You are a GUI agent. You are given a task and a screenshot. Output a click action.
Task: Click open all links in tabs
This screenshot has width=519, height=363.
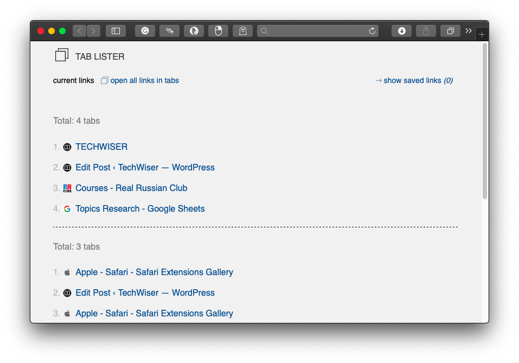coord(144,80)
